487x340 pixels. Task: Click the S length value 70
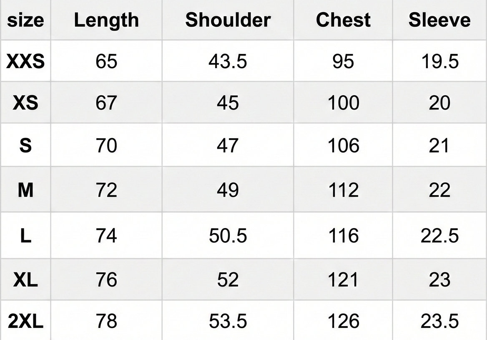(106, 146)
